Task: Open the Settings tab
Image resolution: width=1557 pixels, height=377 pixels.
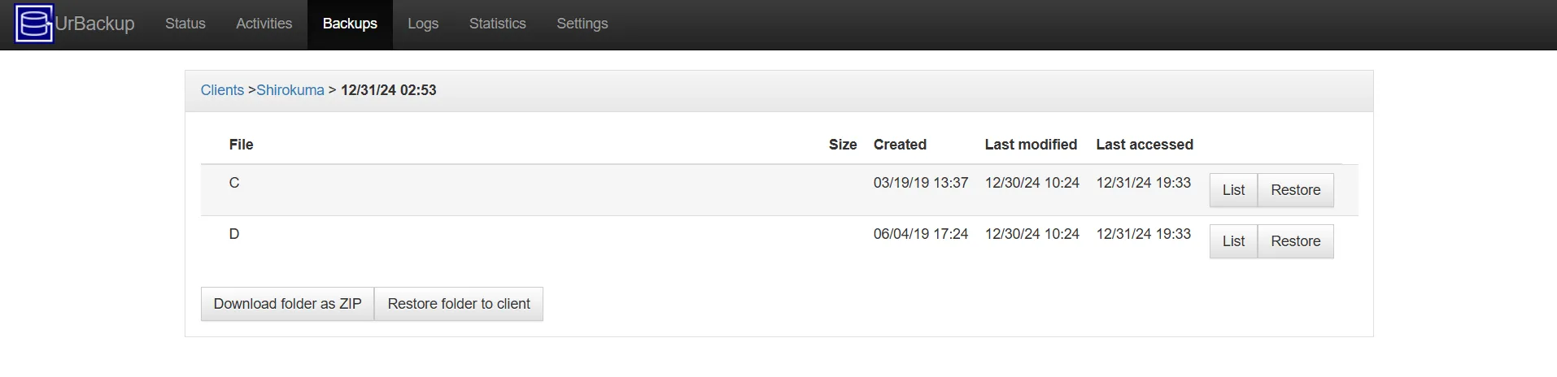Action: coord(582,24)
